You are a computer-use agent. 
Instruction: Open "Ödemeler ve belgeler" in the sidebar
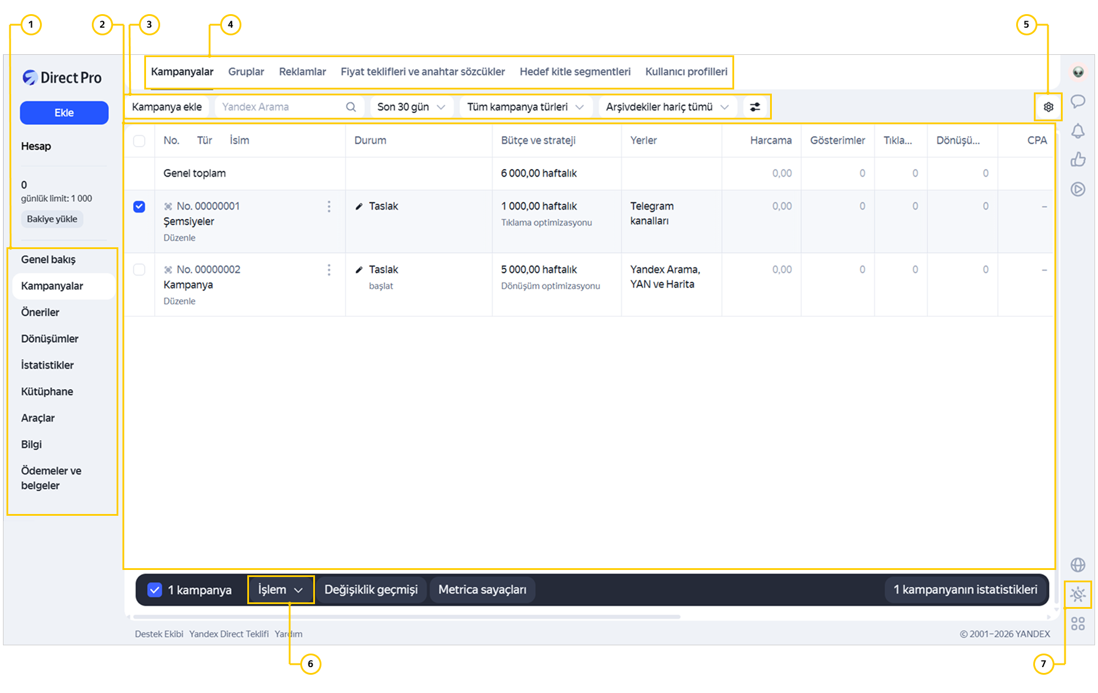(51, 478)
